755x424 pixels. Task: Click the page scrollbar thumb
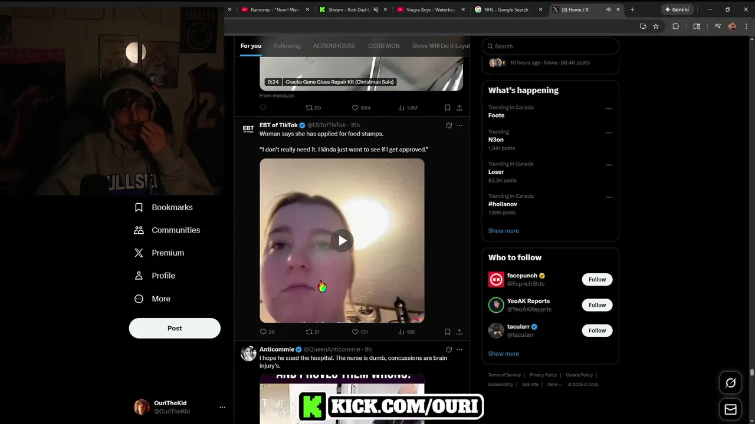[752, 372]
